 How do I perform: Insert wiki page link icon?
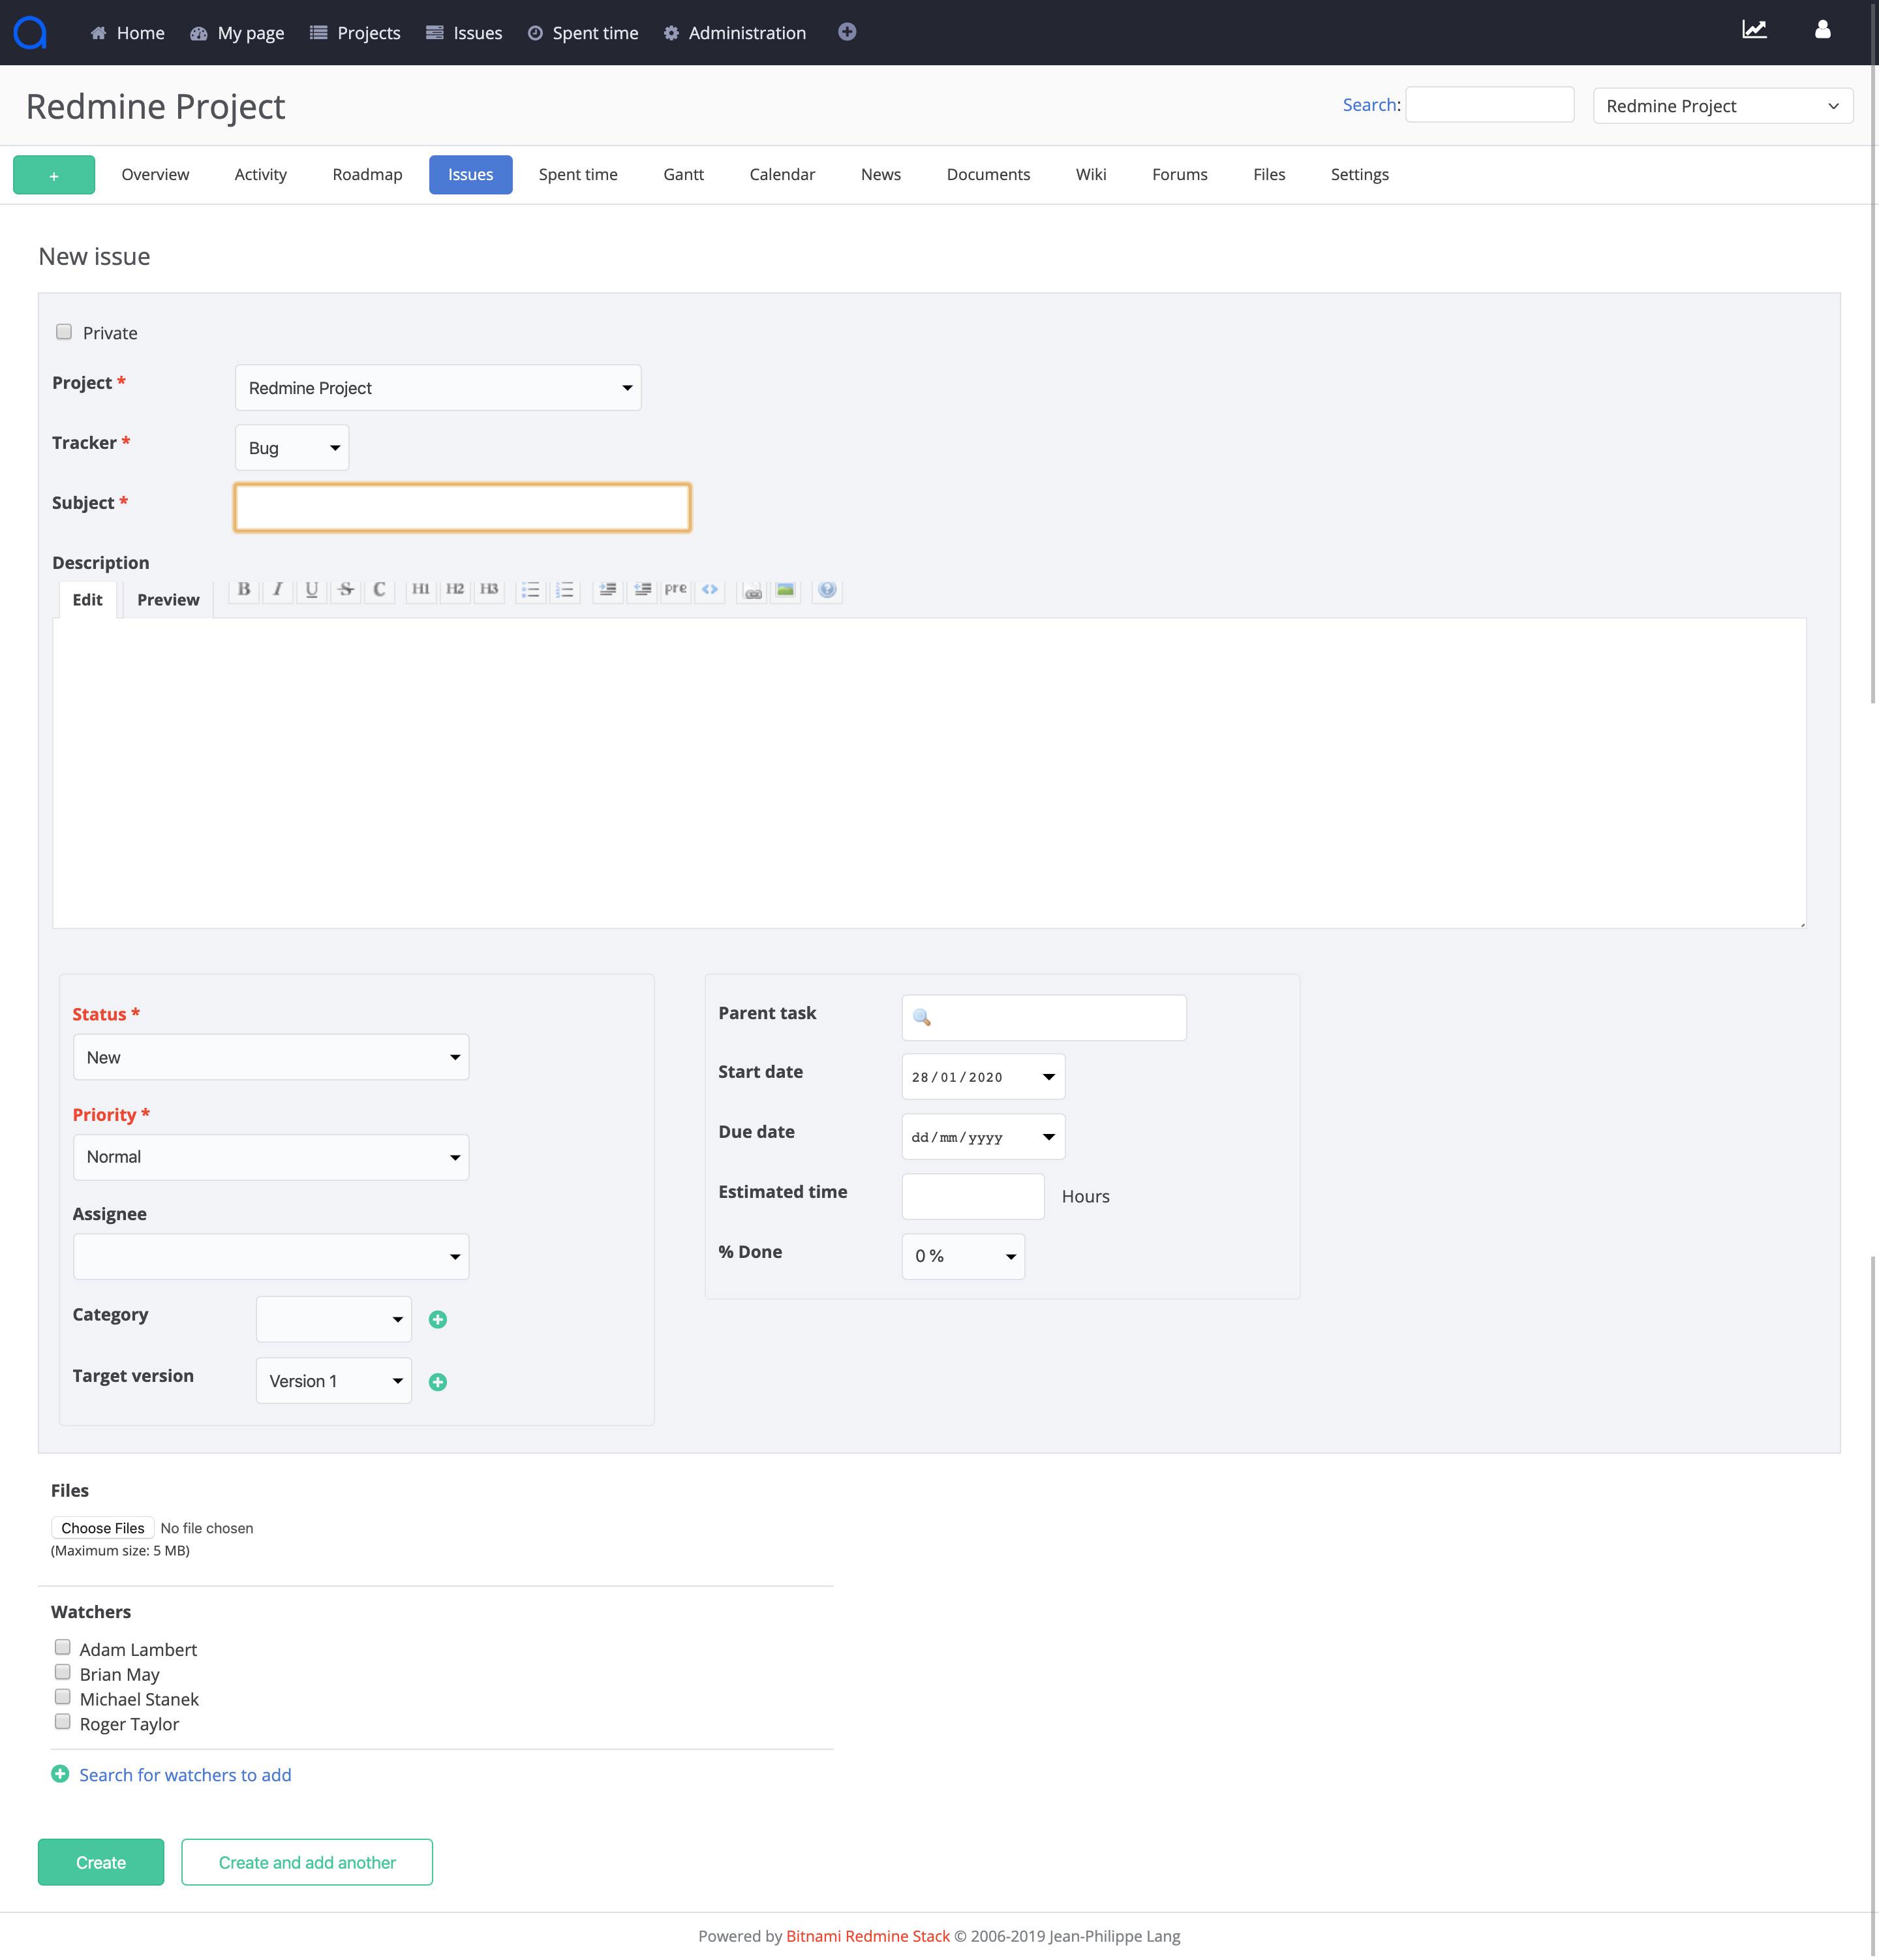tap(752, 590)
